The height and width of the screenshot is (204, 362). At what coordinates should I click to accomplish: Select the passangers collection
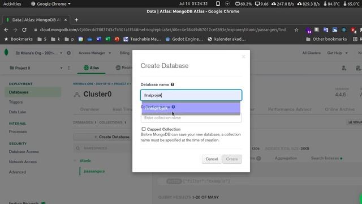click(94, 171)
